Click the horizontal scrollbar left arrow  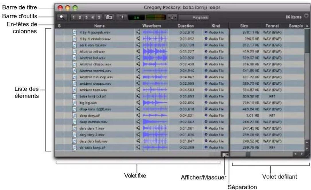coord(296,154)
